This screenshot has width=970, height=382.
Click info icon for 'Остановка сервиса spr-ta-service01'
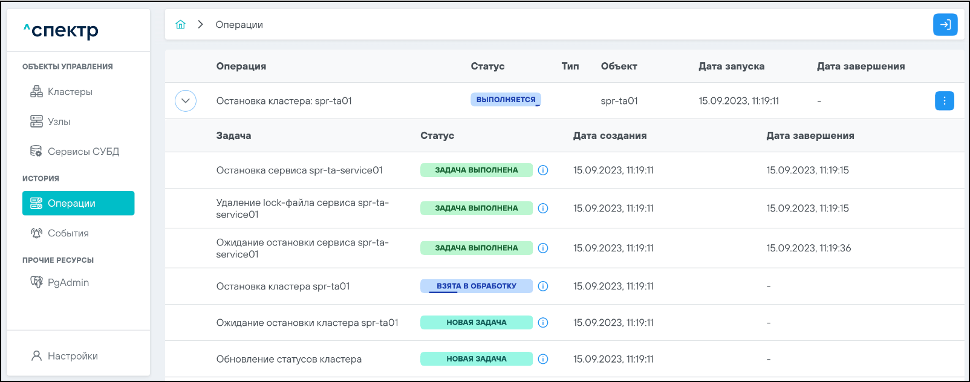543,170
